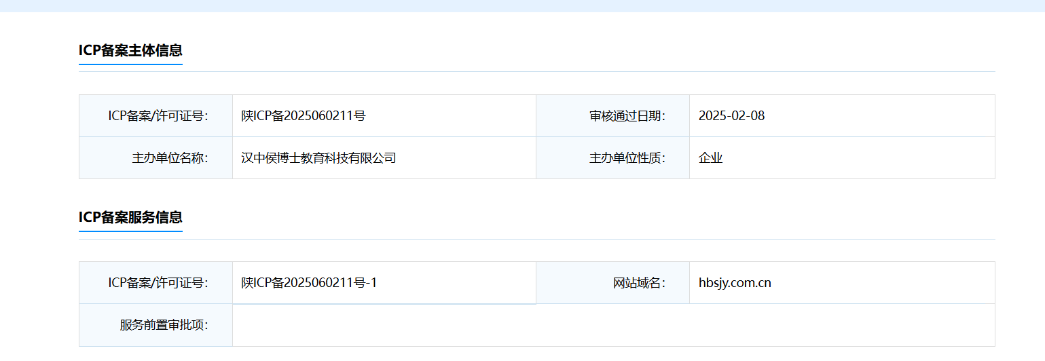Click the 审核通过日期 label cell
Viewport: 1045px width, 361px height.
coord(612,116)
